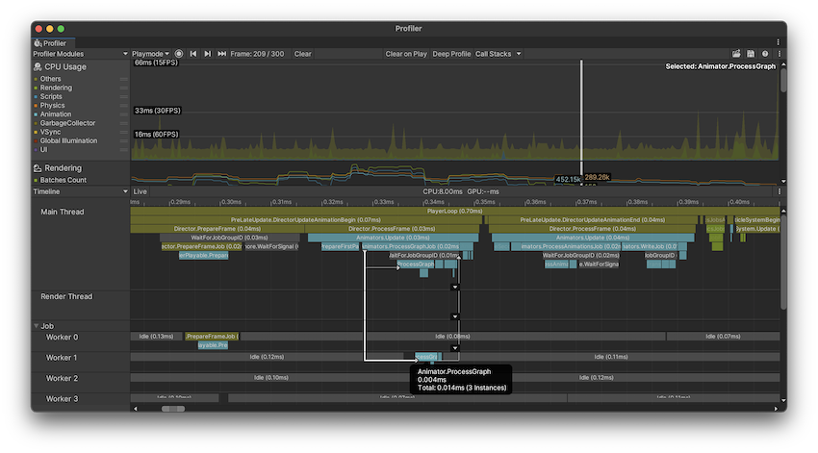Step to the next frame

coord(208,54)
